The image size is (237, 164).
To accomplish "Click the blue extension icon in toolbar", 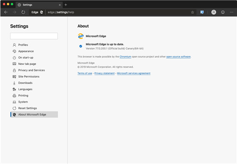I will point(202,12).
